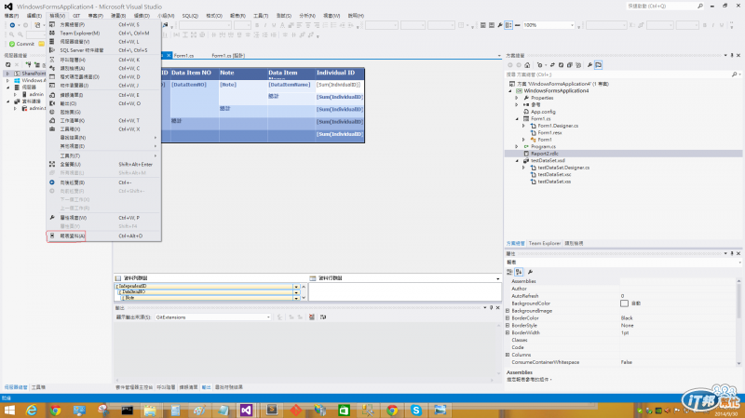Toggle word wrap icon in Output panel toolbar

point(323,317)
